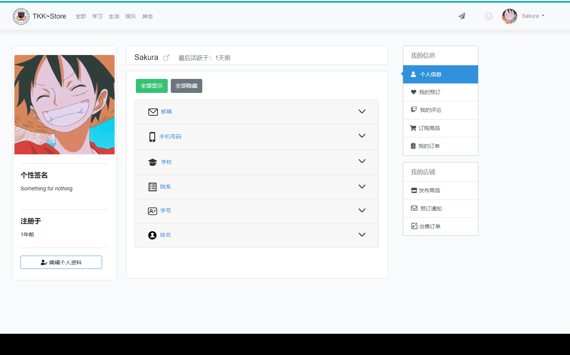Click the large Luffy profile picture
The width and height of the screenshot is (570, 355).
(65, 105)
